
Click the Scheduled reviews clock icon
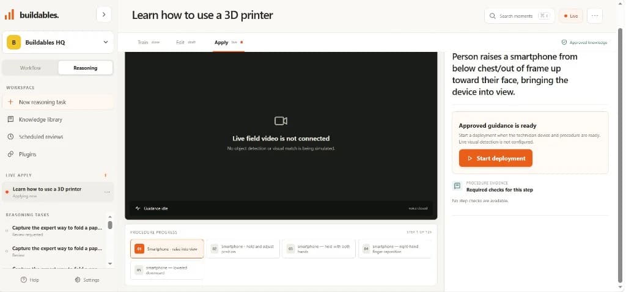pyautogui.click(x=11, y=137)
